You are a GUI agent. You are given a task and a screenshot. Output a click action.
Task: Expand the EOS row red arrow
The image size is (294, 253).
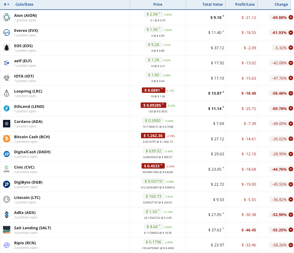point(291,48)
